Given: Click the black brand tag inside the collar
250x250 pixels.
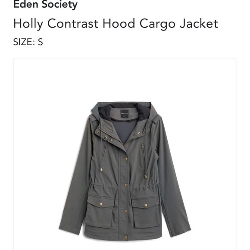Looking at the screenshot, I should [x=125, y=114].
